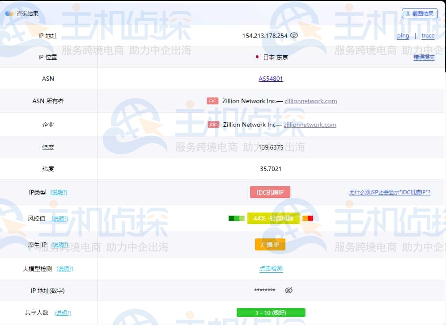Click the Japan flag icon beside 东京

click(256, 57)
